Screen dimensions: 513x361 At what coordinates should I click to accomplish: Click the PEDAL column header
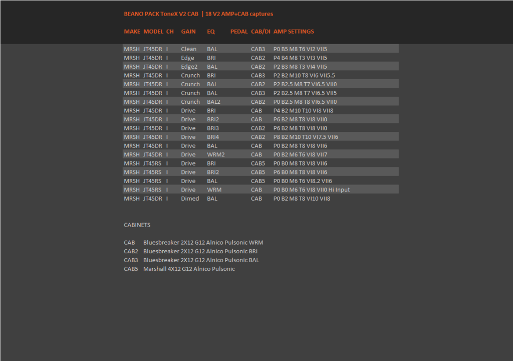tap(239, 32)
